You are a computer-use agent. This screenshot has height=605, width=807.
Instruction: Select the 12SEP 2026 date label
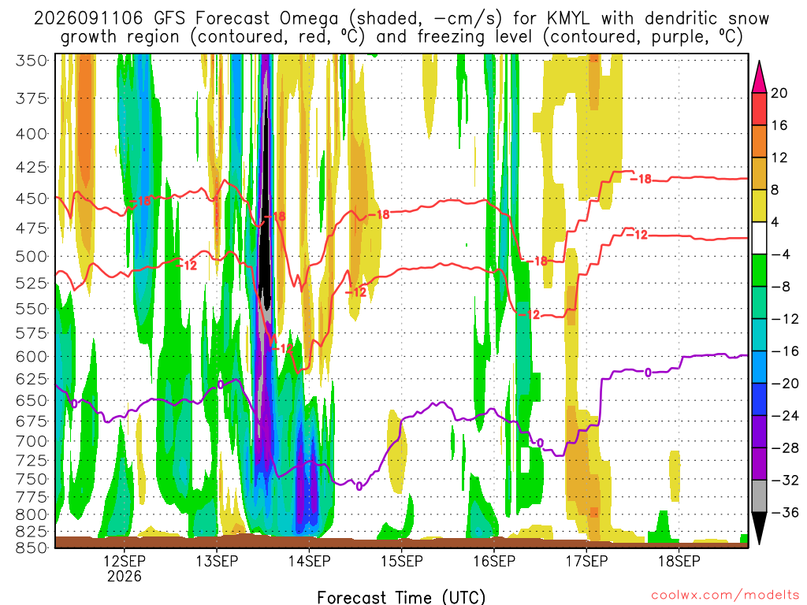(x=124, y=568)
